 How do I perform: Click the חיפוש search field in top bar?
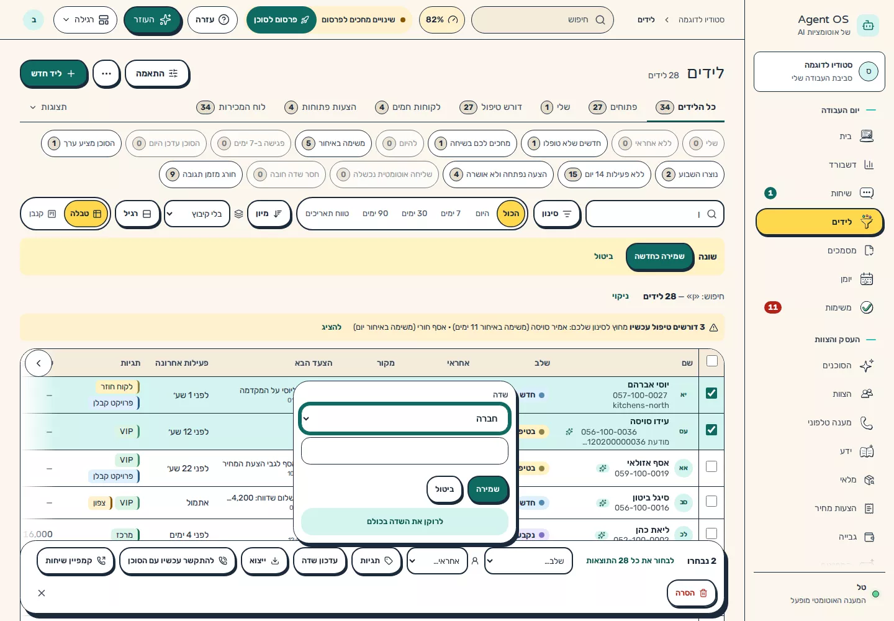pyautogui.click(x=543, y=20)
